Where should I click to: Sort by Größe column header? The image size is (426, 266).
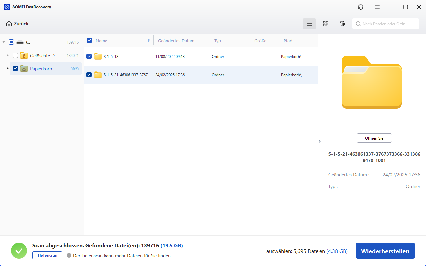pos(260,41)
